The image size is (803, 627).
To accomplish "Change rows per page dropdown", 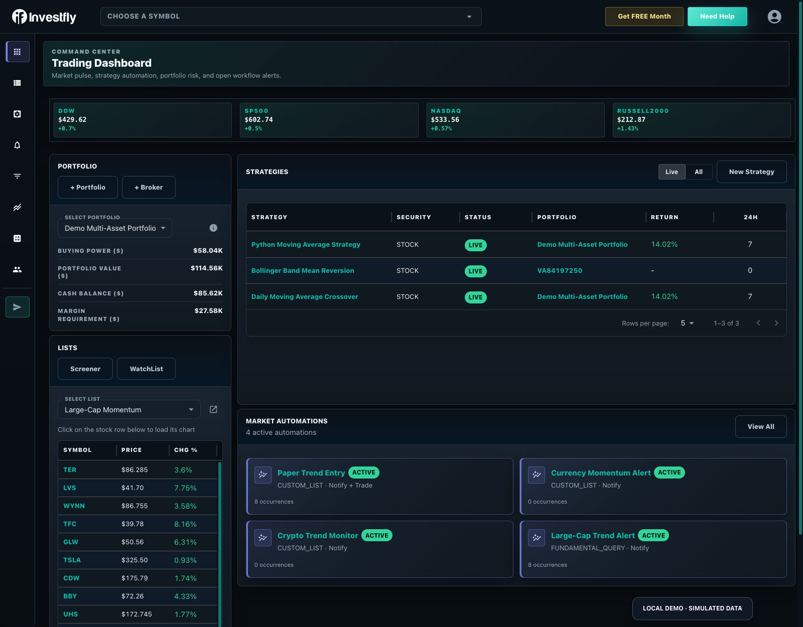I will coord(687,323).
